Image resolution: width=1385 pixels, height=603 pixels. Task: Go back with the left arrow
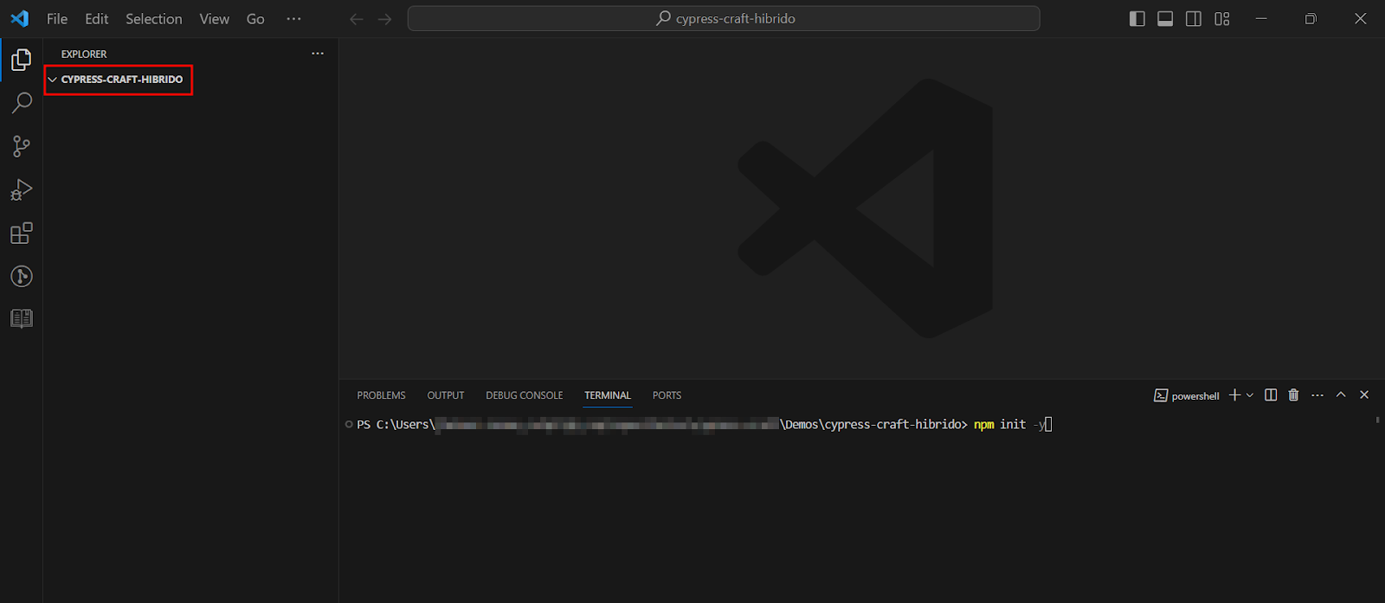[356, 19]
